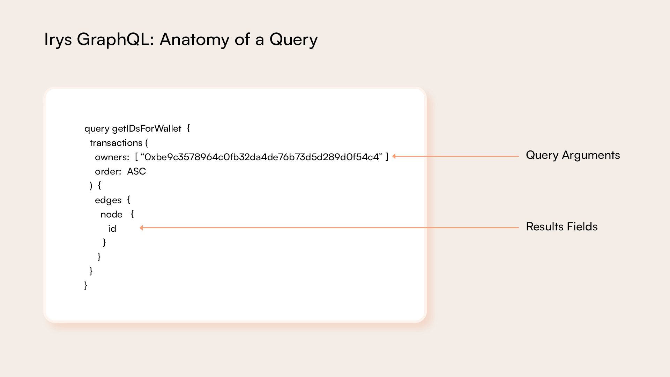
Task: Click the final closing brace of the query
Action: pos(86,285)
